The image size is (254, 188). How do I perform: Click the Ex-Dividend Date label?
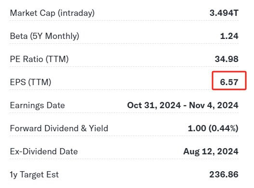pos(44,151)
